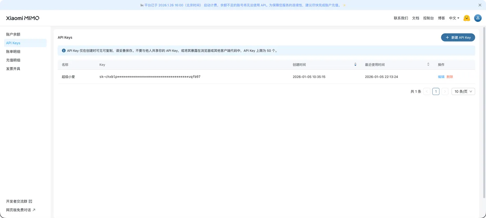Screen dimensions: 486x218
Task: Select 充值明细 from the sidebar
Action: pyautogui.click(x=13, y=60)
